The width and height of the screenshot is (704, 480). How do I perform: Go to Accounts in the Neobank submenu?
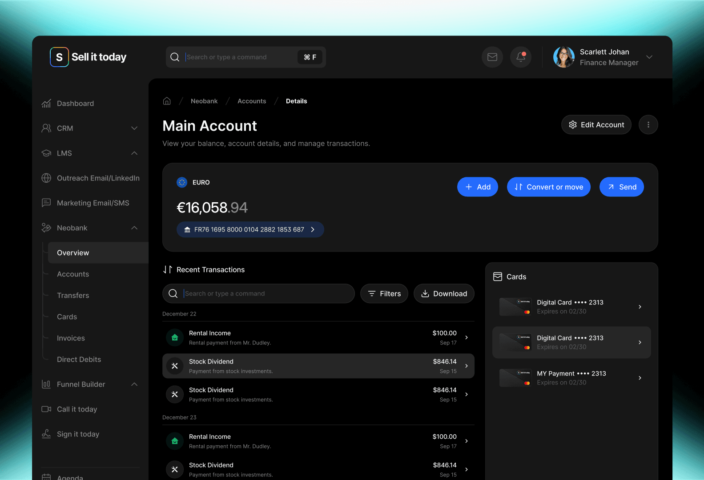tap(73, 274)
